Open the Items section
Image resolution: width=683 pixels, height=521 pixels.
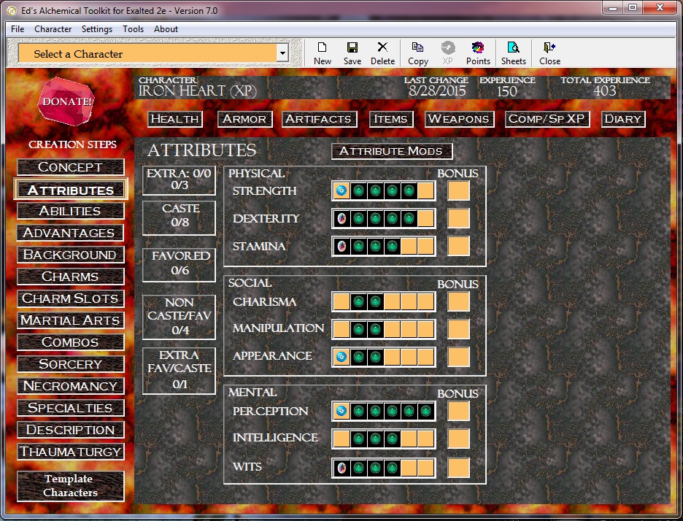click(x=390, y=119)
